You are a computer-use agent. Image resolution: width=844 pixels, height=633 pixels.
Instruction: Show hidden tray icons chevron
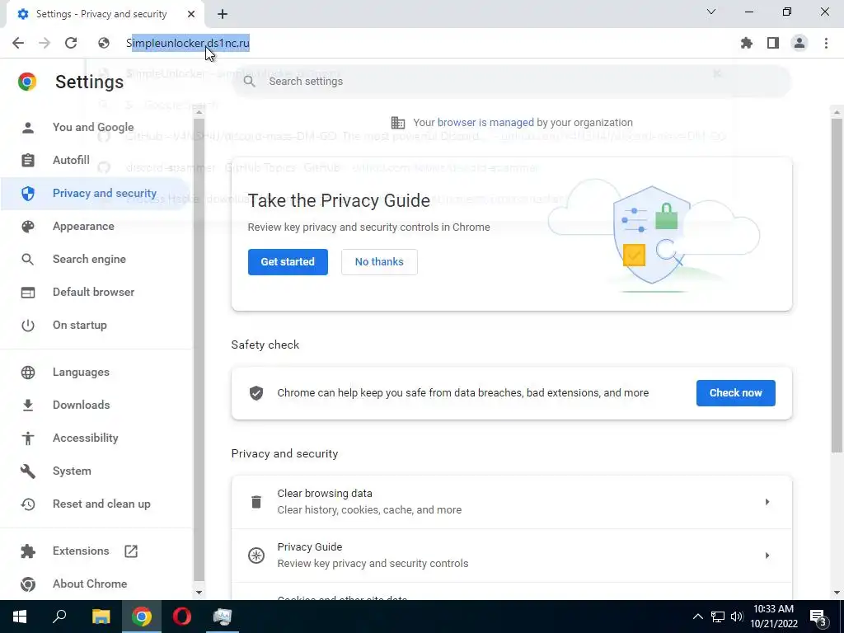(697, 617)
